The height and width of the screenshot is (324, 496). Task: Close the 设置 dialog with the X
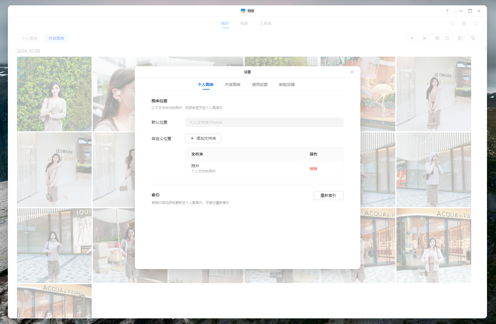click(352, 72)
